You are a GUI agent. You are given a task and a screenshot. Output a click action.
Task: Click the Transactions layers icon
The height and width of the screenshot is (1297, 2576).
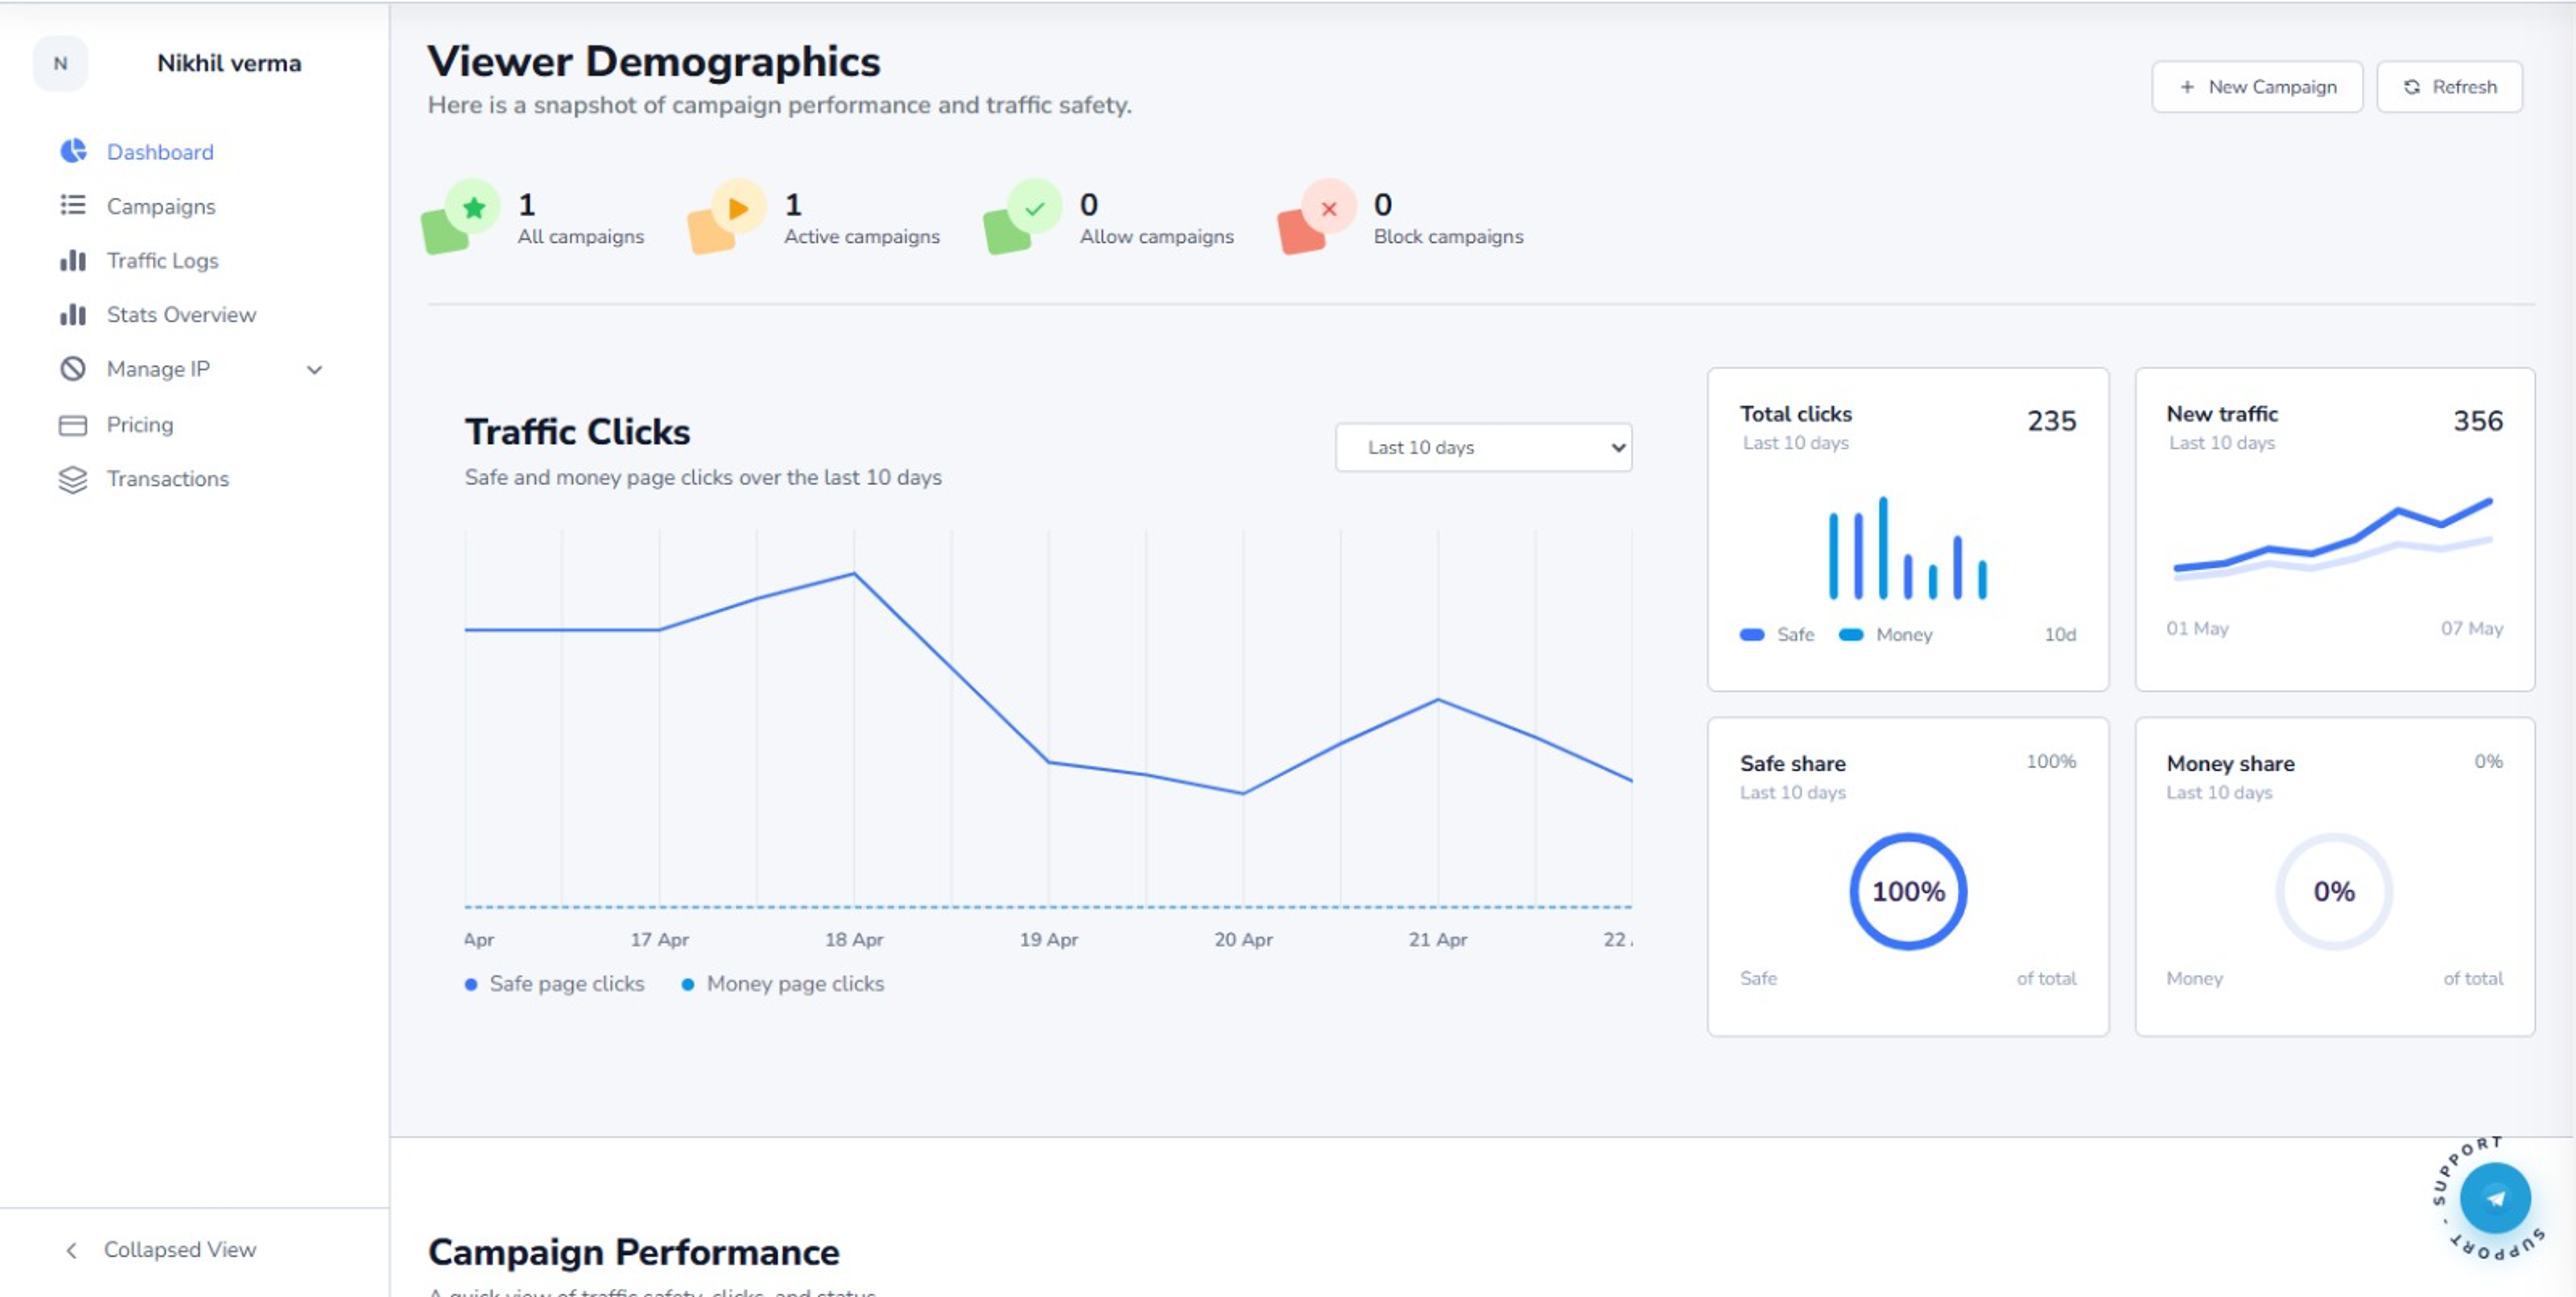(73, 480)
